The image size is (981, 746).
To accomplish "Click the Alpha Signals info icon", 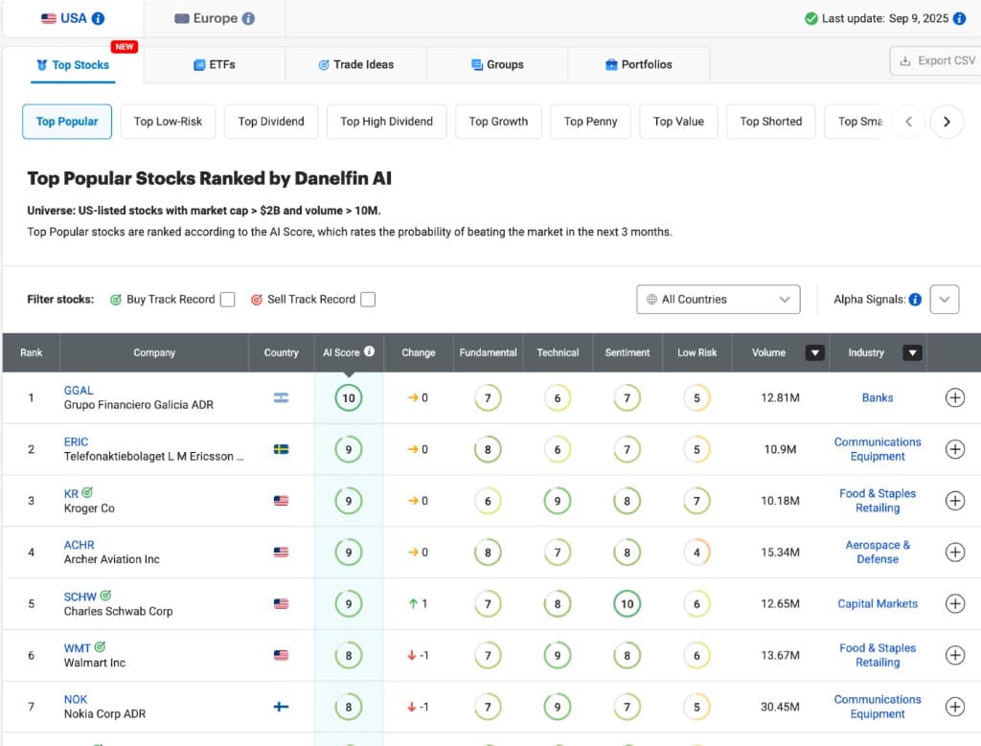I will click(915, 300).
